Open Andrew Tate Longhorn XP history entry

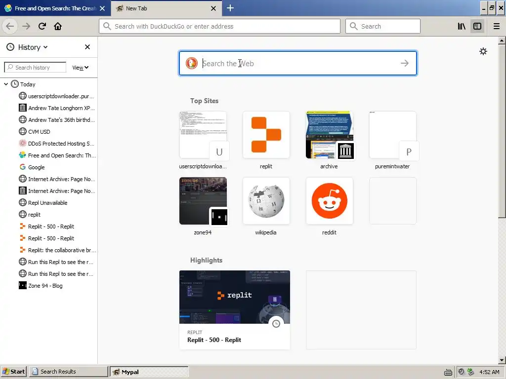57,108
